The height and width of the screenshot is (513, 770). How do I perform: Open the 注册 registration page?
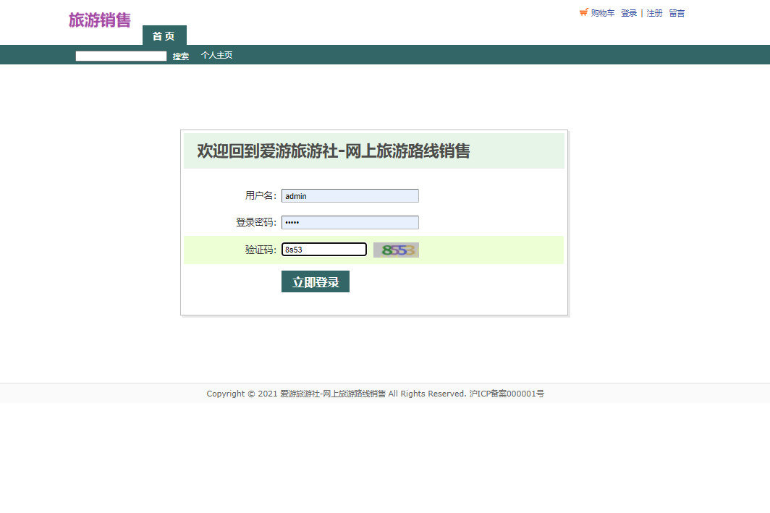pyautogui.click(x=654, y=13)
